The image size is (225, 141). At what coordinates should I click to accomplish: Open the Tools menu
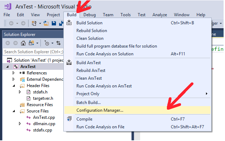126,15
